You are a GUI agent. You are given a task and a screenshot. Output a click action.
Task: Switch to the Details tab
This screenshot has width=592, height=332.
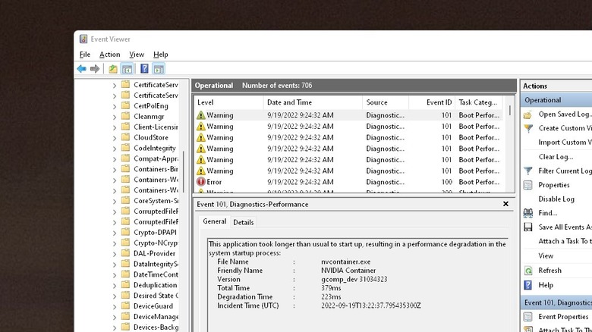[x=243, y=222]
